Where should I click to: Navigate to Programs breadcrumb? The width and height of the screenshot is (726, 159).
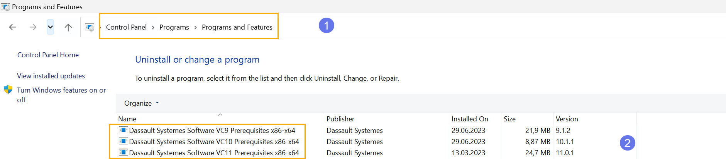pos(174,27)
